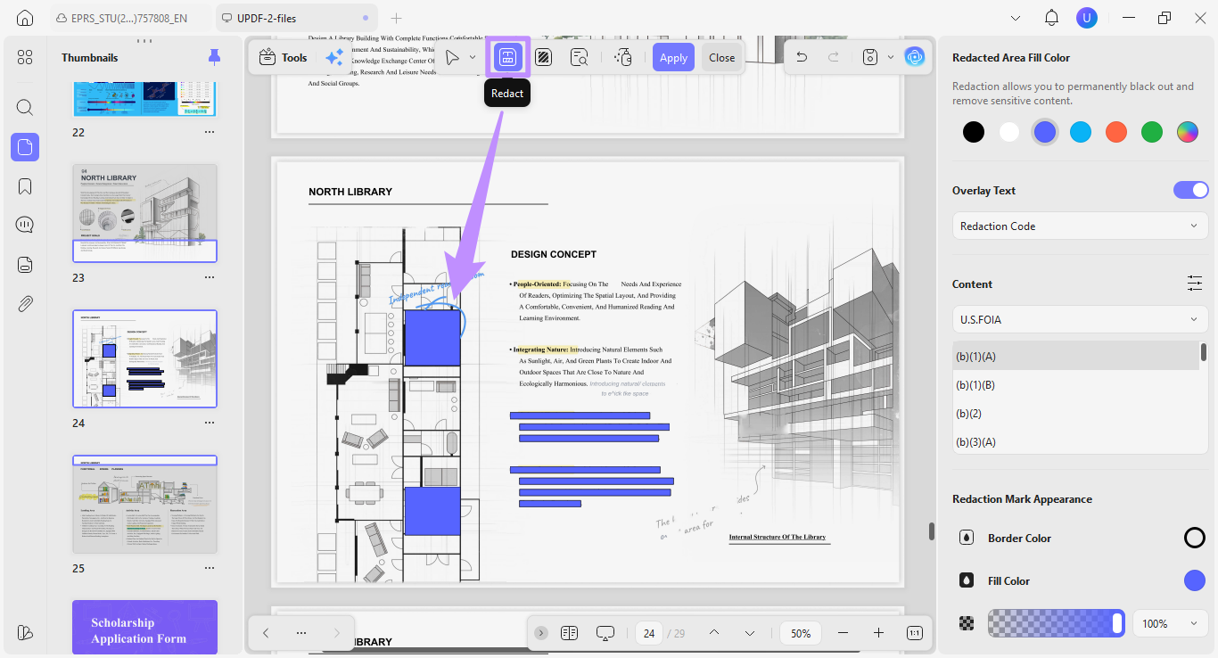Open the Comments panel in the sidebar
Screen dimensions: 1218x658
25,225
